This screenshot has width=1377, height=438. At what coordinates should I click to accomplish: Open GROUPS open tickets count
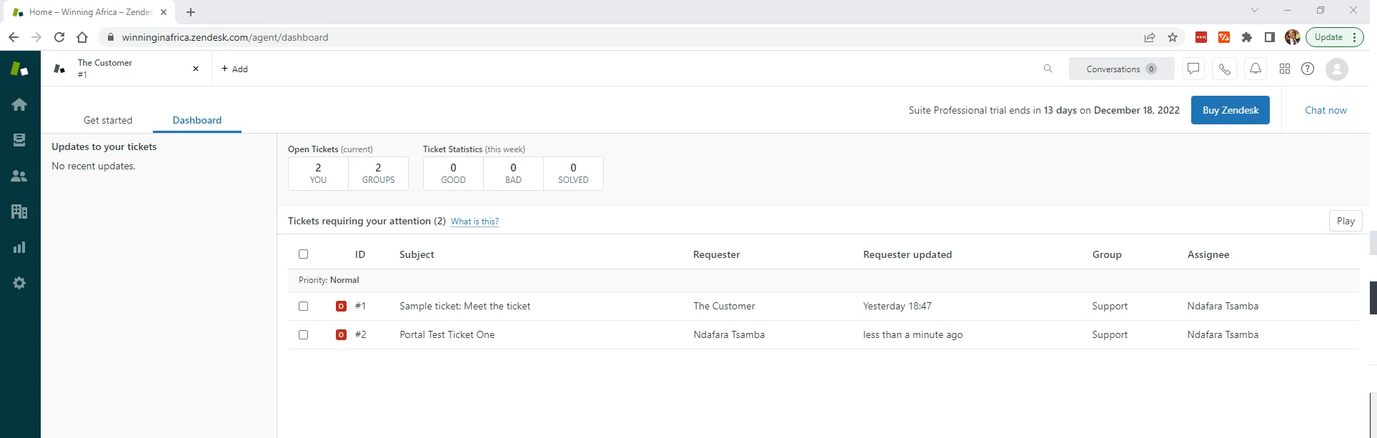pyautogui.click(x=378, y=173)
